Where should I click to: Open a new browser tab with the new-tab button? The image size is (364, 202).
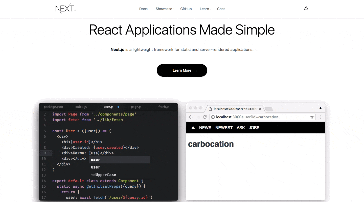click(269, 109)
